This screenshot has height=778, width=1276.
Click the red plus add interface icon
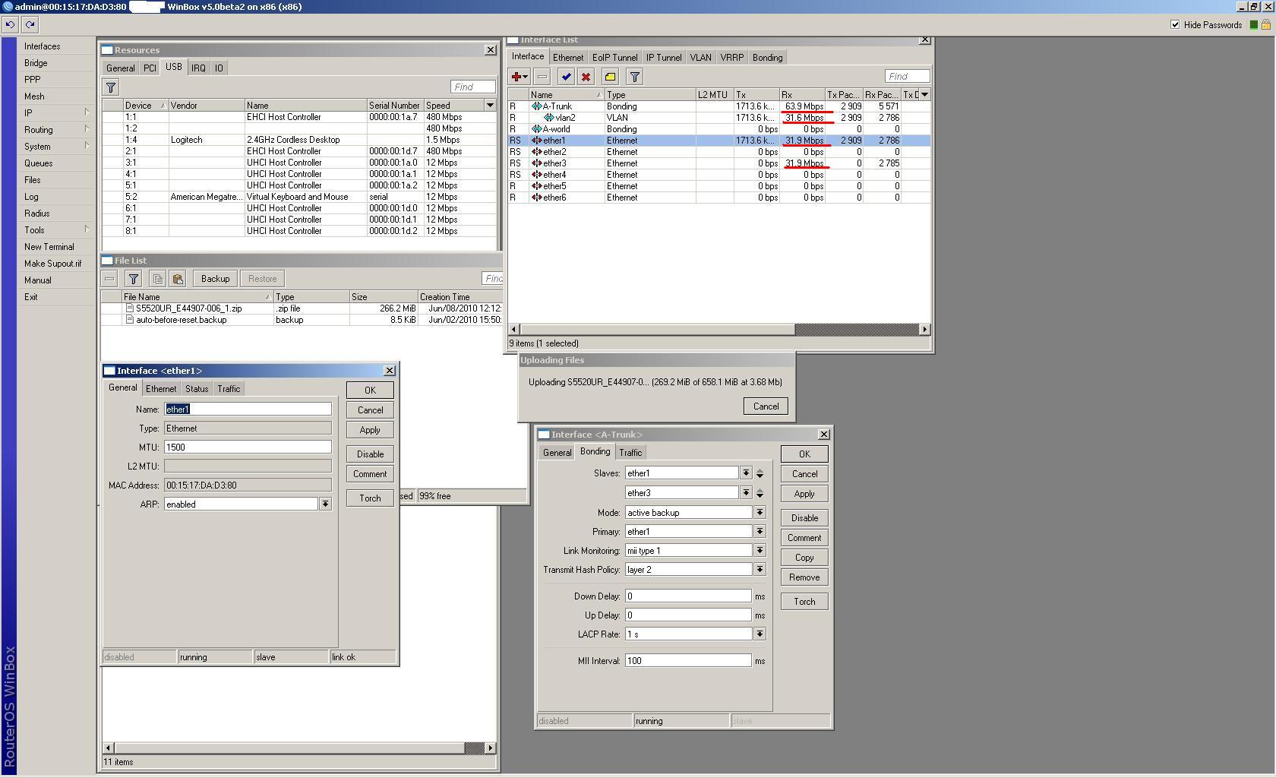(x=517, y=77)
